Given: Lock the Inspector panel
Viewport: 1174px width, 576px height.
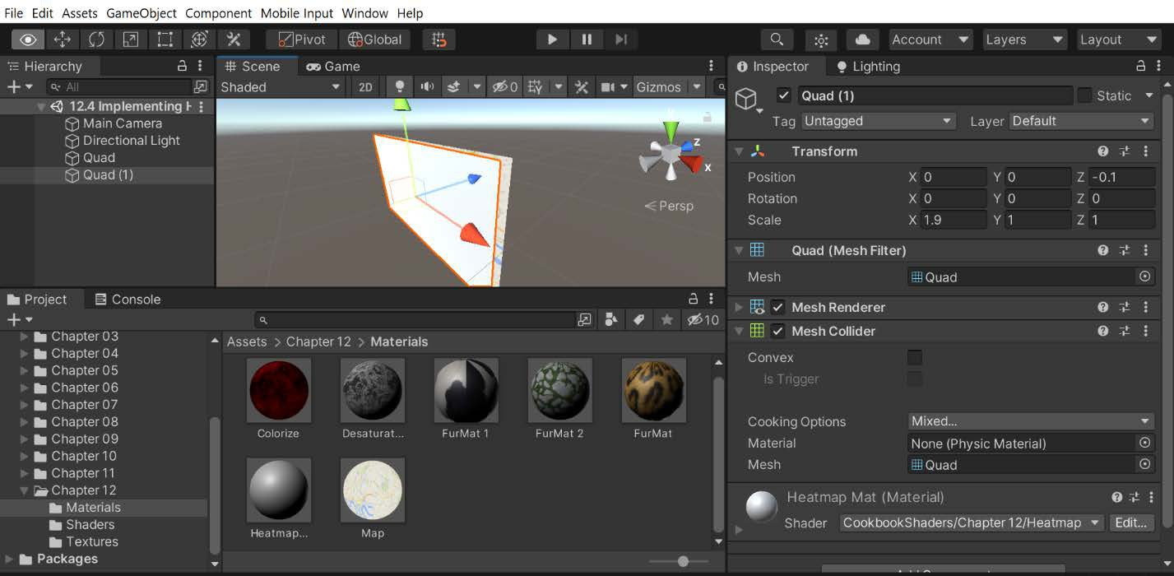Looking at the screenshot, I should tap(1140, 66).
